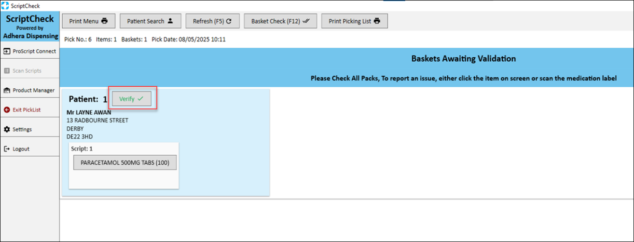Click Exit PickList in sidebar

click(29, 109)
